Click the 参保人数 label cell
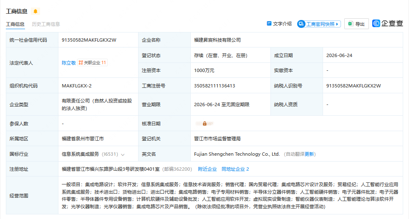 pos(32,124)
